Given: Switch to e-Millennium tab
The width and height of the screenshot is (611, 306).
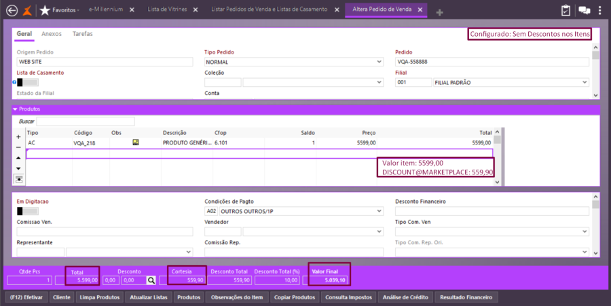Looking at the screenshot, I should (106, 9).
